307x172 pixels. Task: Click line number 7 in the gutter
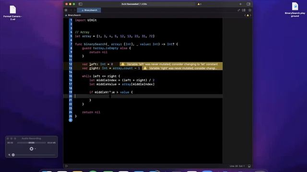pyautogui.click(x=71, y=44)
